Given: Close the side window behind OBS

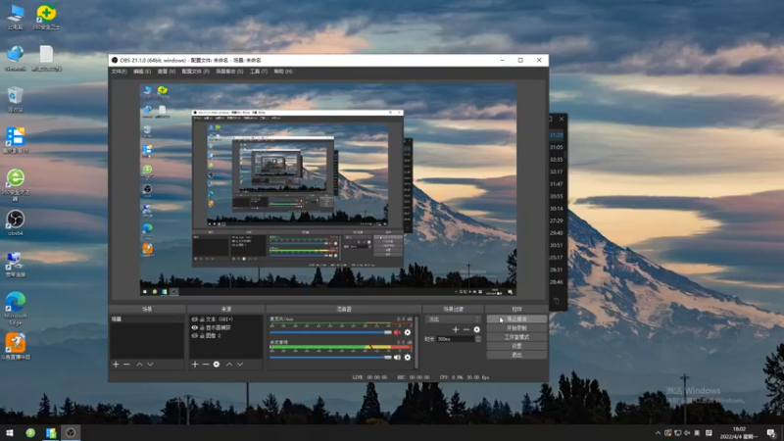Looking at the screenshot, I should coord(562,119).
